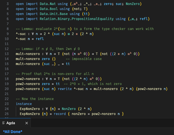Click 'pow2-nonzero' on signature line 18

click(x=28, y=79)
